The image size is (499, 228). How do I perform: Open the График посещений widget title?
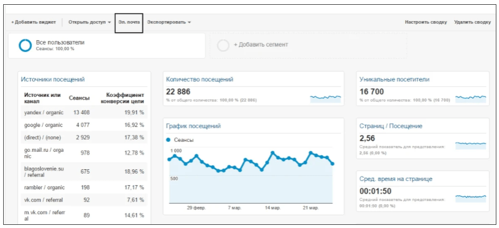[193, 126]
